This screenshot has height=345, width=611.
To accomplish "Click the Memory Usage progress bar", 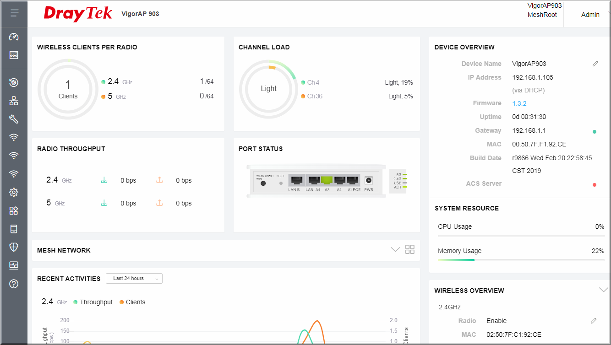I will 521,260.
